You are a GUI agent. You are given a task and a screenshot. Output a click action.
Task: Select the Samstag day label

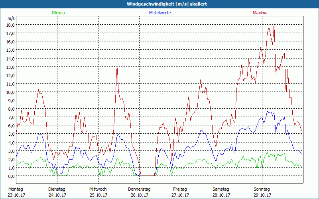pos(221,189)
